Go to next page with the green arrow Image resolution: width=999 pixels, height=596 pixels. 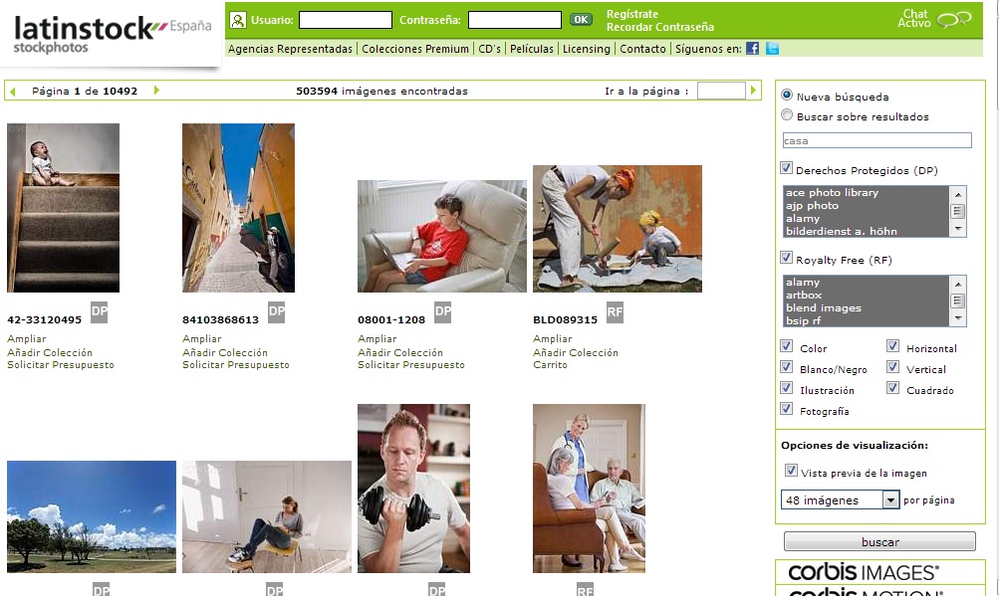[x=156, y=91]
